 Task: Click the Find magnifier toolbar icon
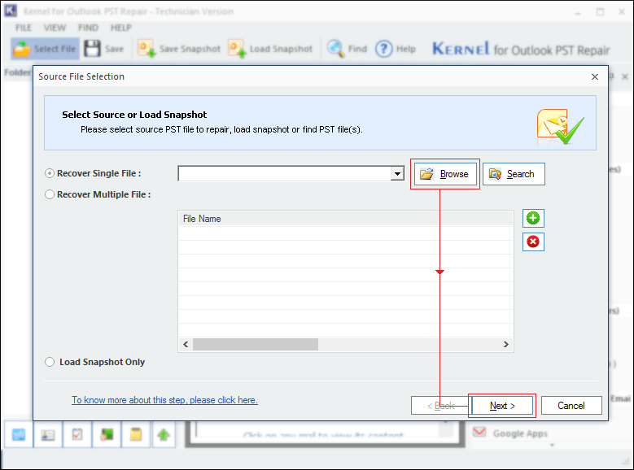click(x=335, y=49)
